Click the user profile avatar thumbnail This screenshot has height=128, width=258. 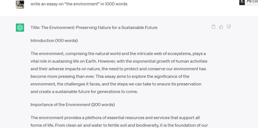click(20, 4)
